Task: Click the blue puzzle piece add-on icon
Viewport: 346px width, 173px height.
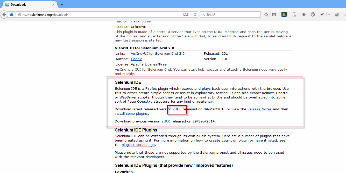Action: coord(12,15)
